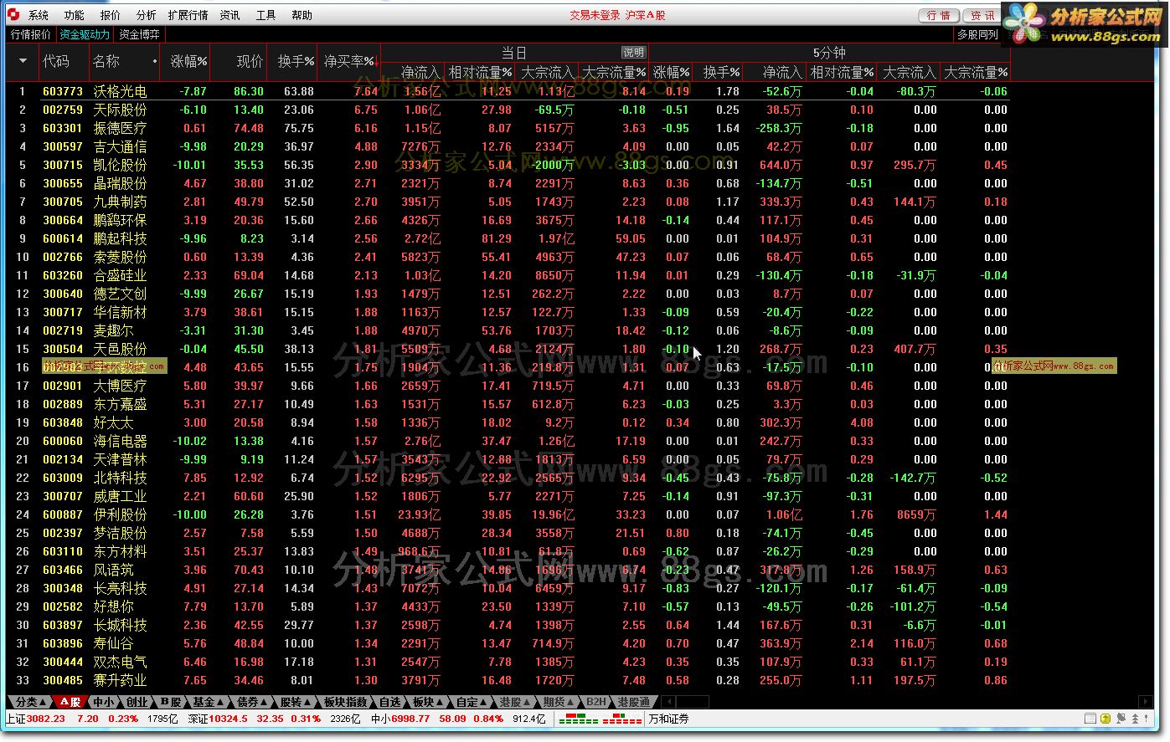Switch to the 行情报价 tab
Viewport: 1170px width, 742px height.
point(31,35)
